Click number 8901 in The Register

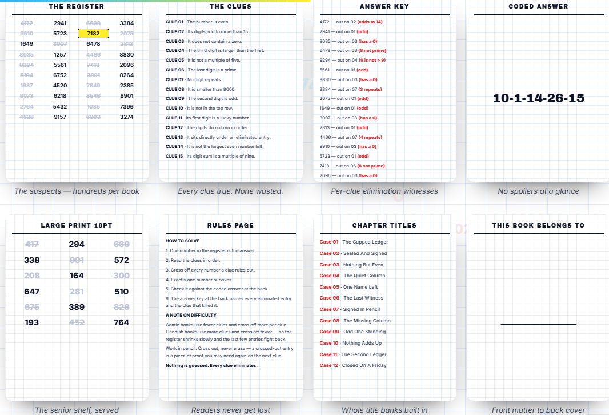tap(127, 96)
